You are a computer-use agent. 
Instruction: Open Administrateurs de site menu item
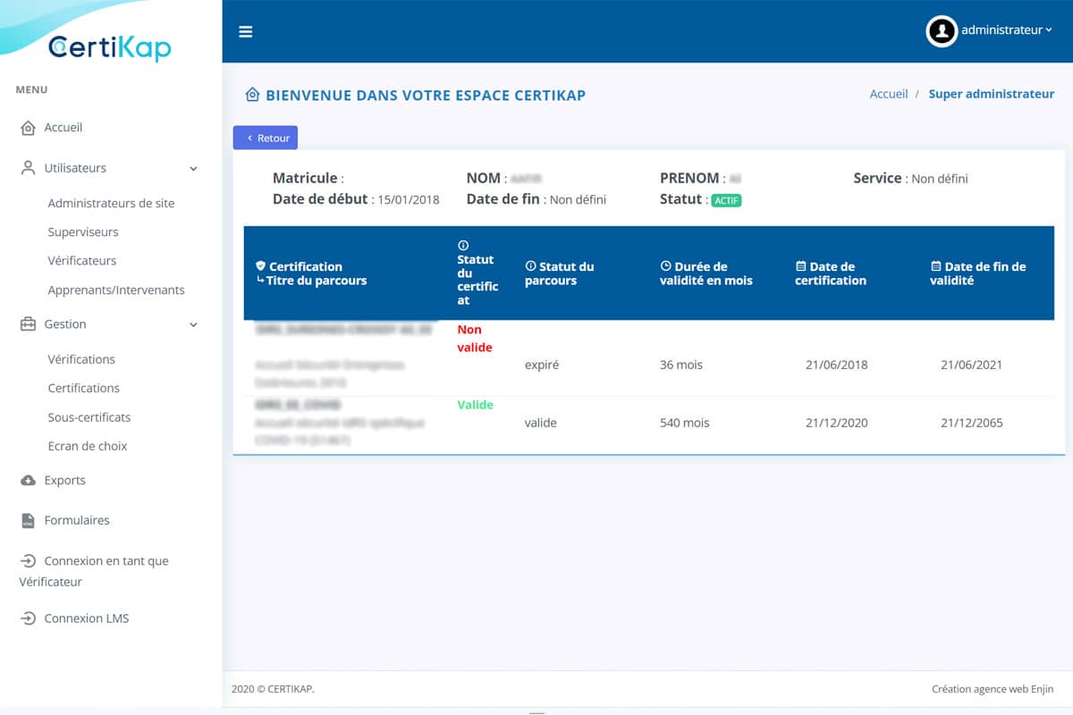(111, 203)
